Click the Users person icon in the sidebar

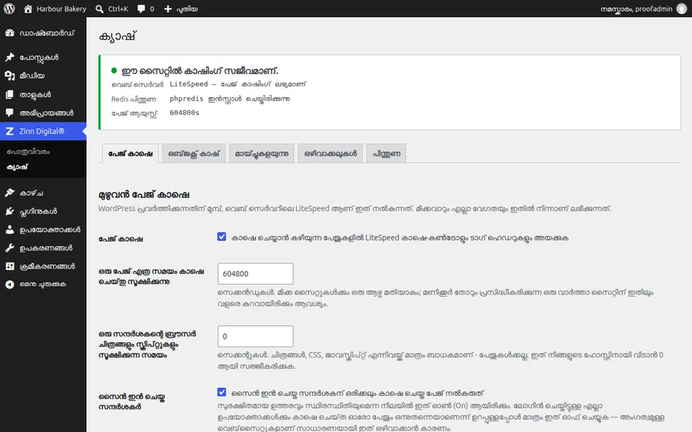coord(9,230)
